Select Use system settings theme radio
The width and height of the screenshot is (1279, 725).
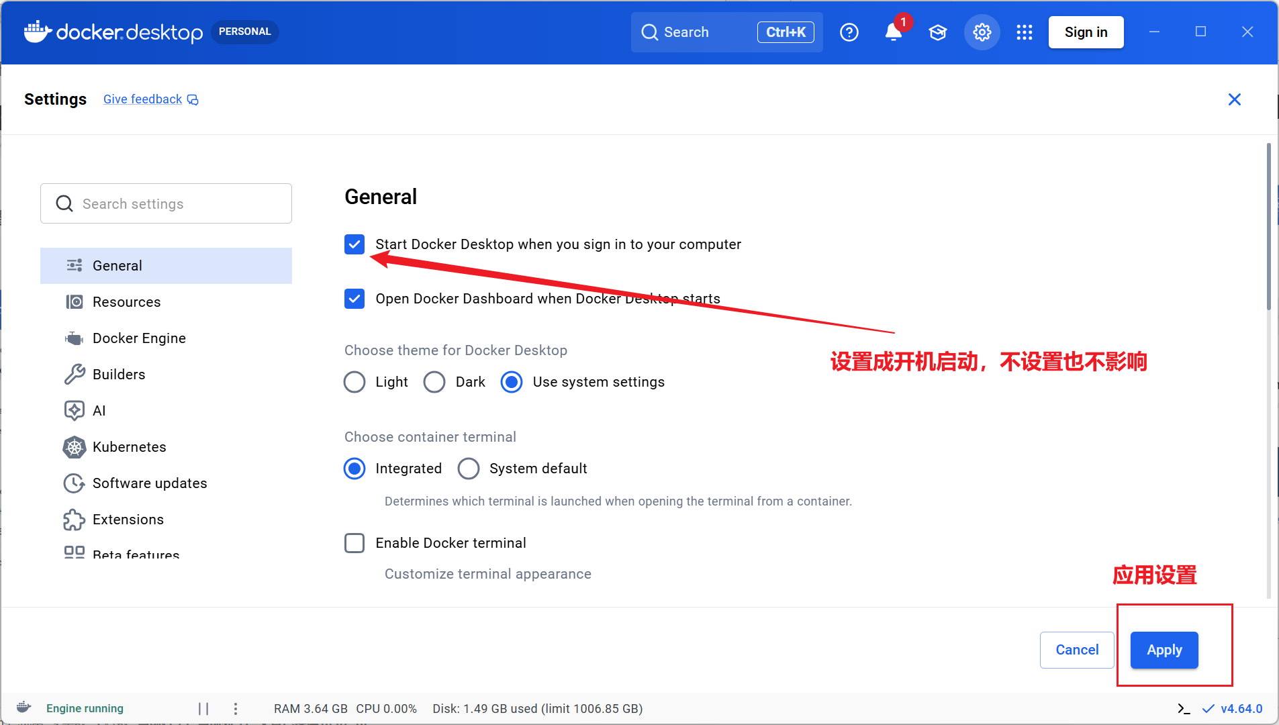512,382
